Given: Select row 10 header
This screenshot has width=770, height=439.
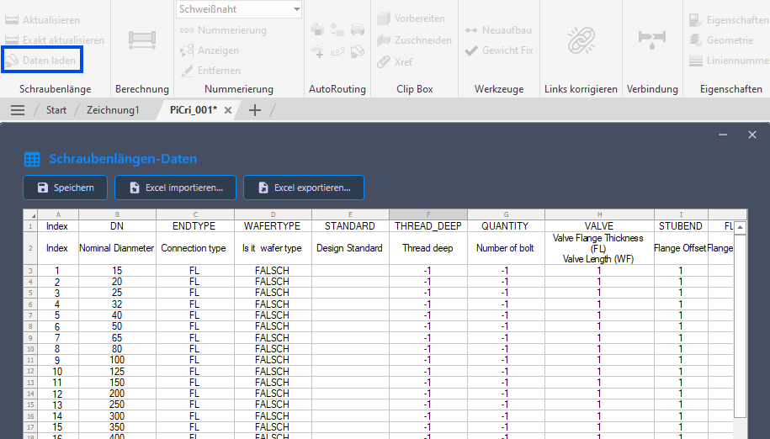Looking at the screenshot, I should click(x=30, y=349).
